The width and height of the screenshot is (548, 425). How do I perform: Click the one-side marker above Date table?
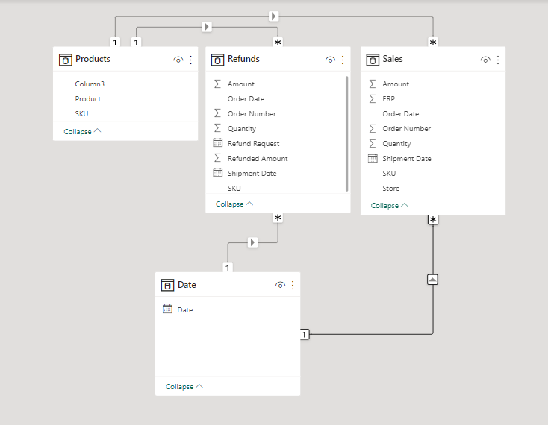(228, 268)
